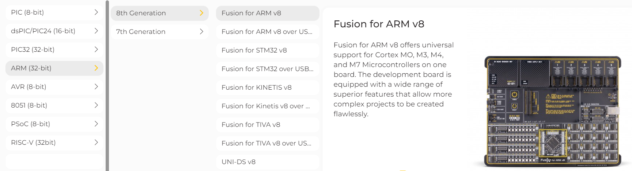This screenshot has height=171, width=632.
Task: Click the chevron next to 8051 (8-bit)
Action: point(96,105)
